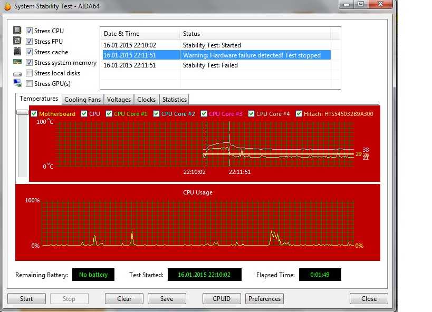Enable the Stress local disks checkbox

(x=29, y=73)
